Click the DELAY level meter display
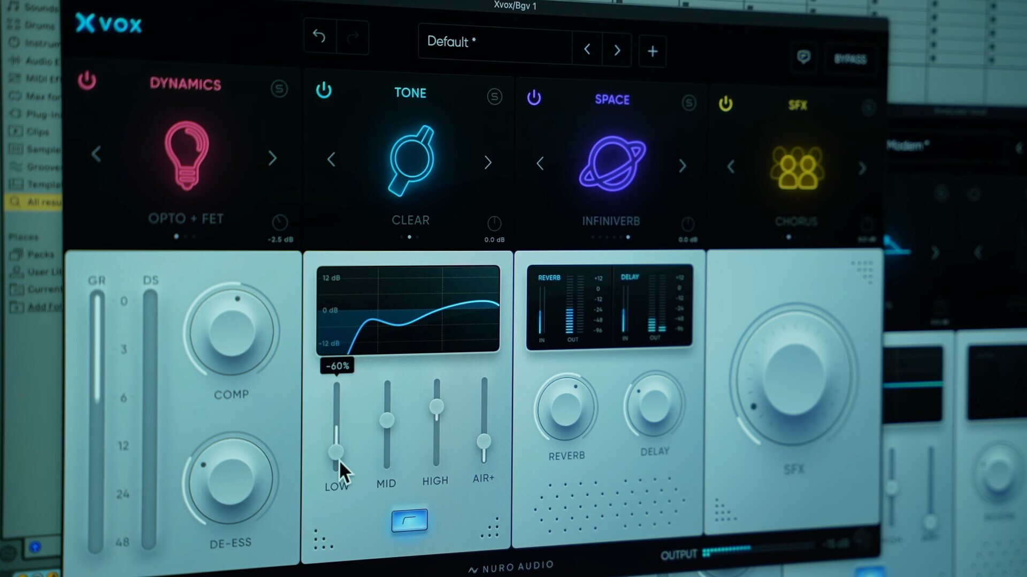This screenshot has height=577, width=1027. 654,306
